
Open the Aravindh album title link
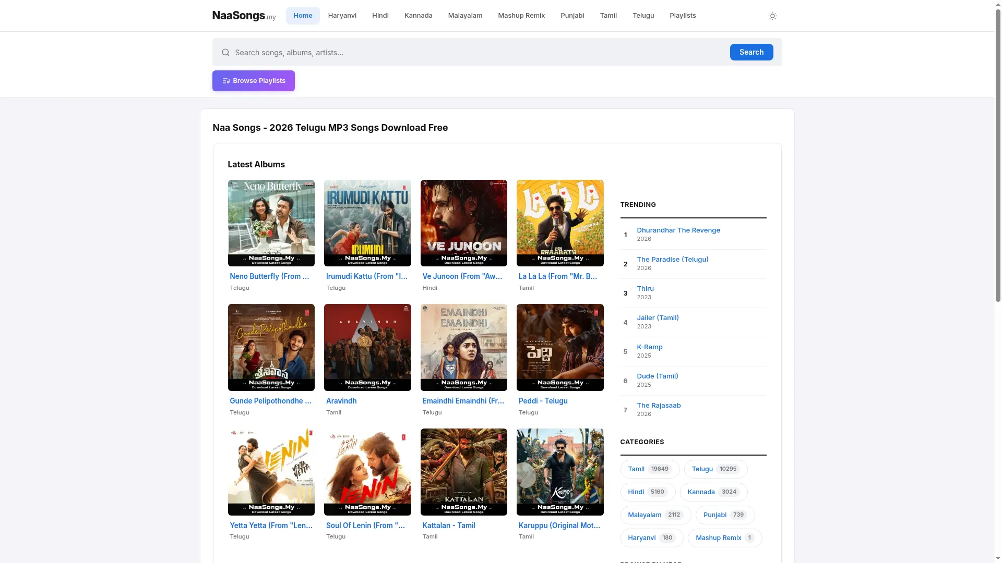pyautogui.click(x=341, y=401)
